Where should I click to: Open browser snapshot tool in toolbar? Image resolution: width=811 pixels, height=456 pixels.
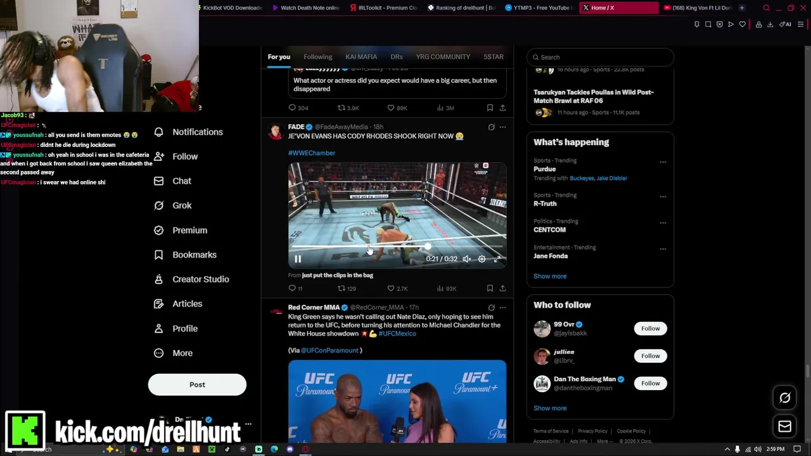(x=708, y=25)
